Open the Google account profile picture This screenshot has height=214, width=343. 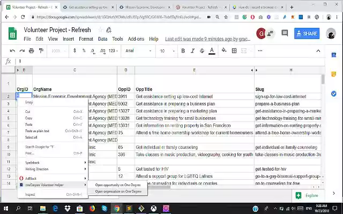coord(331,34)
